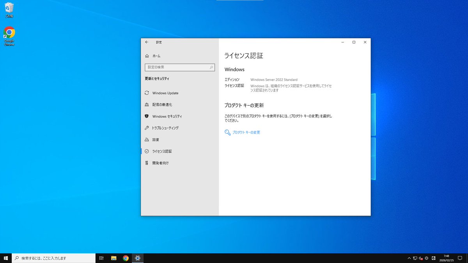Go back using the Settings back arrow
This screenshot has height=263, width=468.
tap(147, 42)
